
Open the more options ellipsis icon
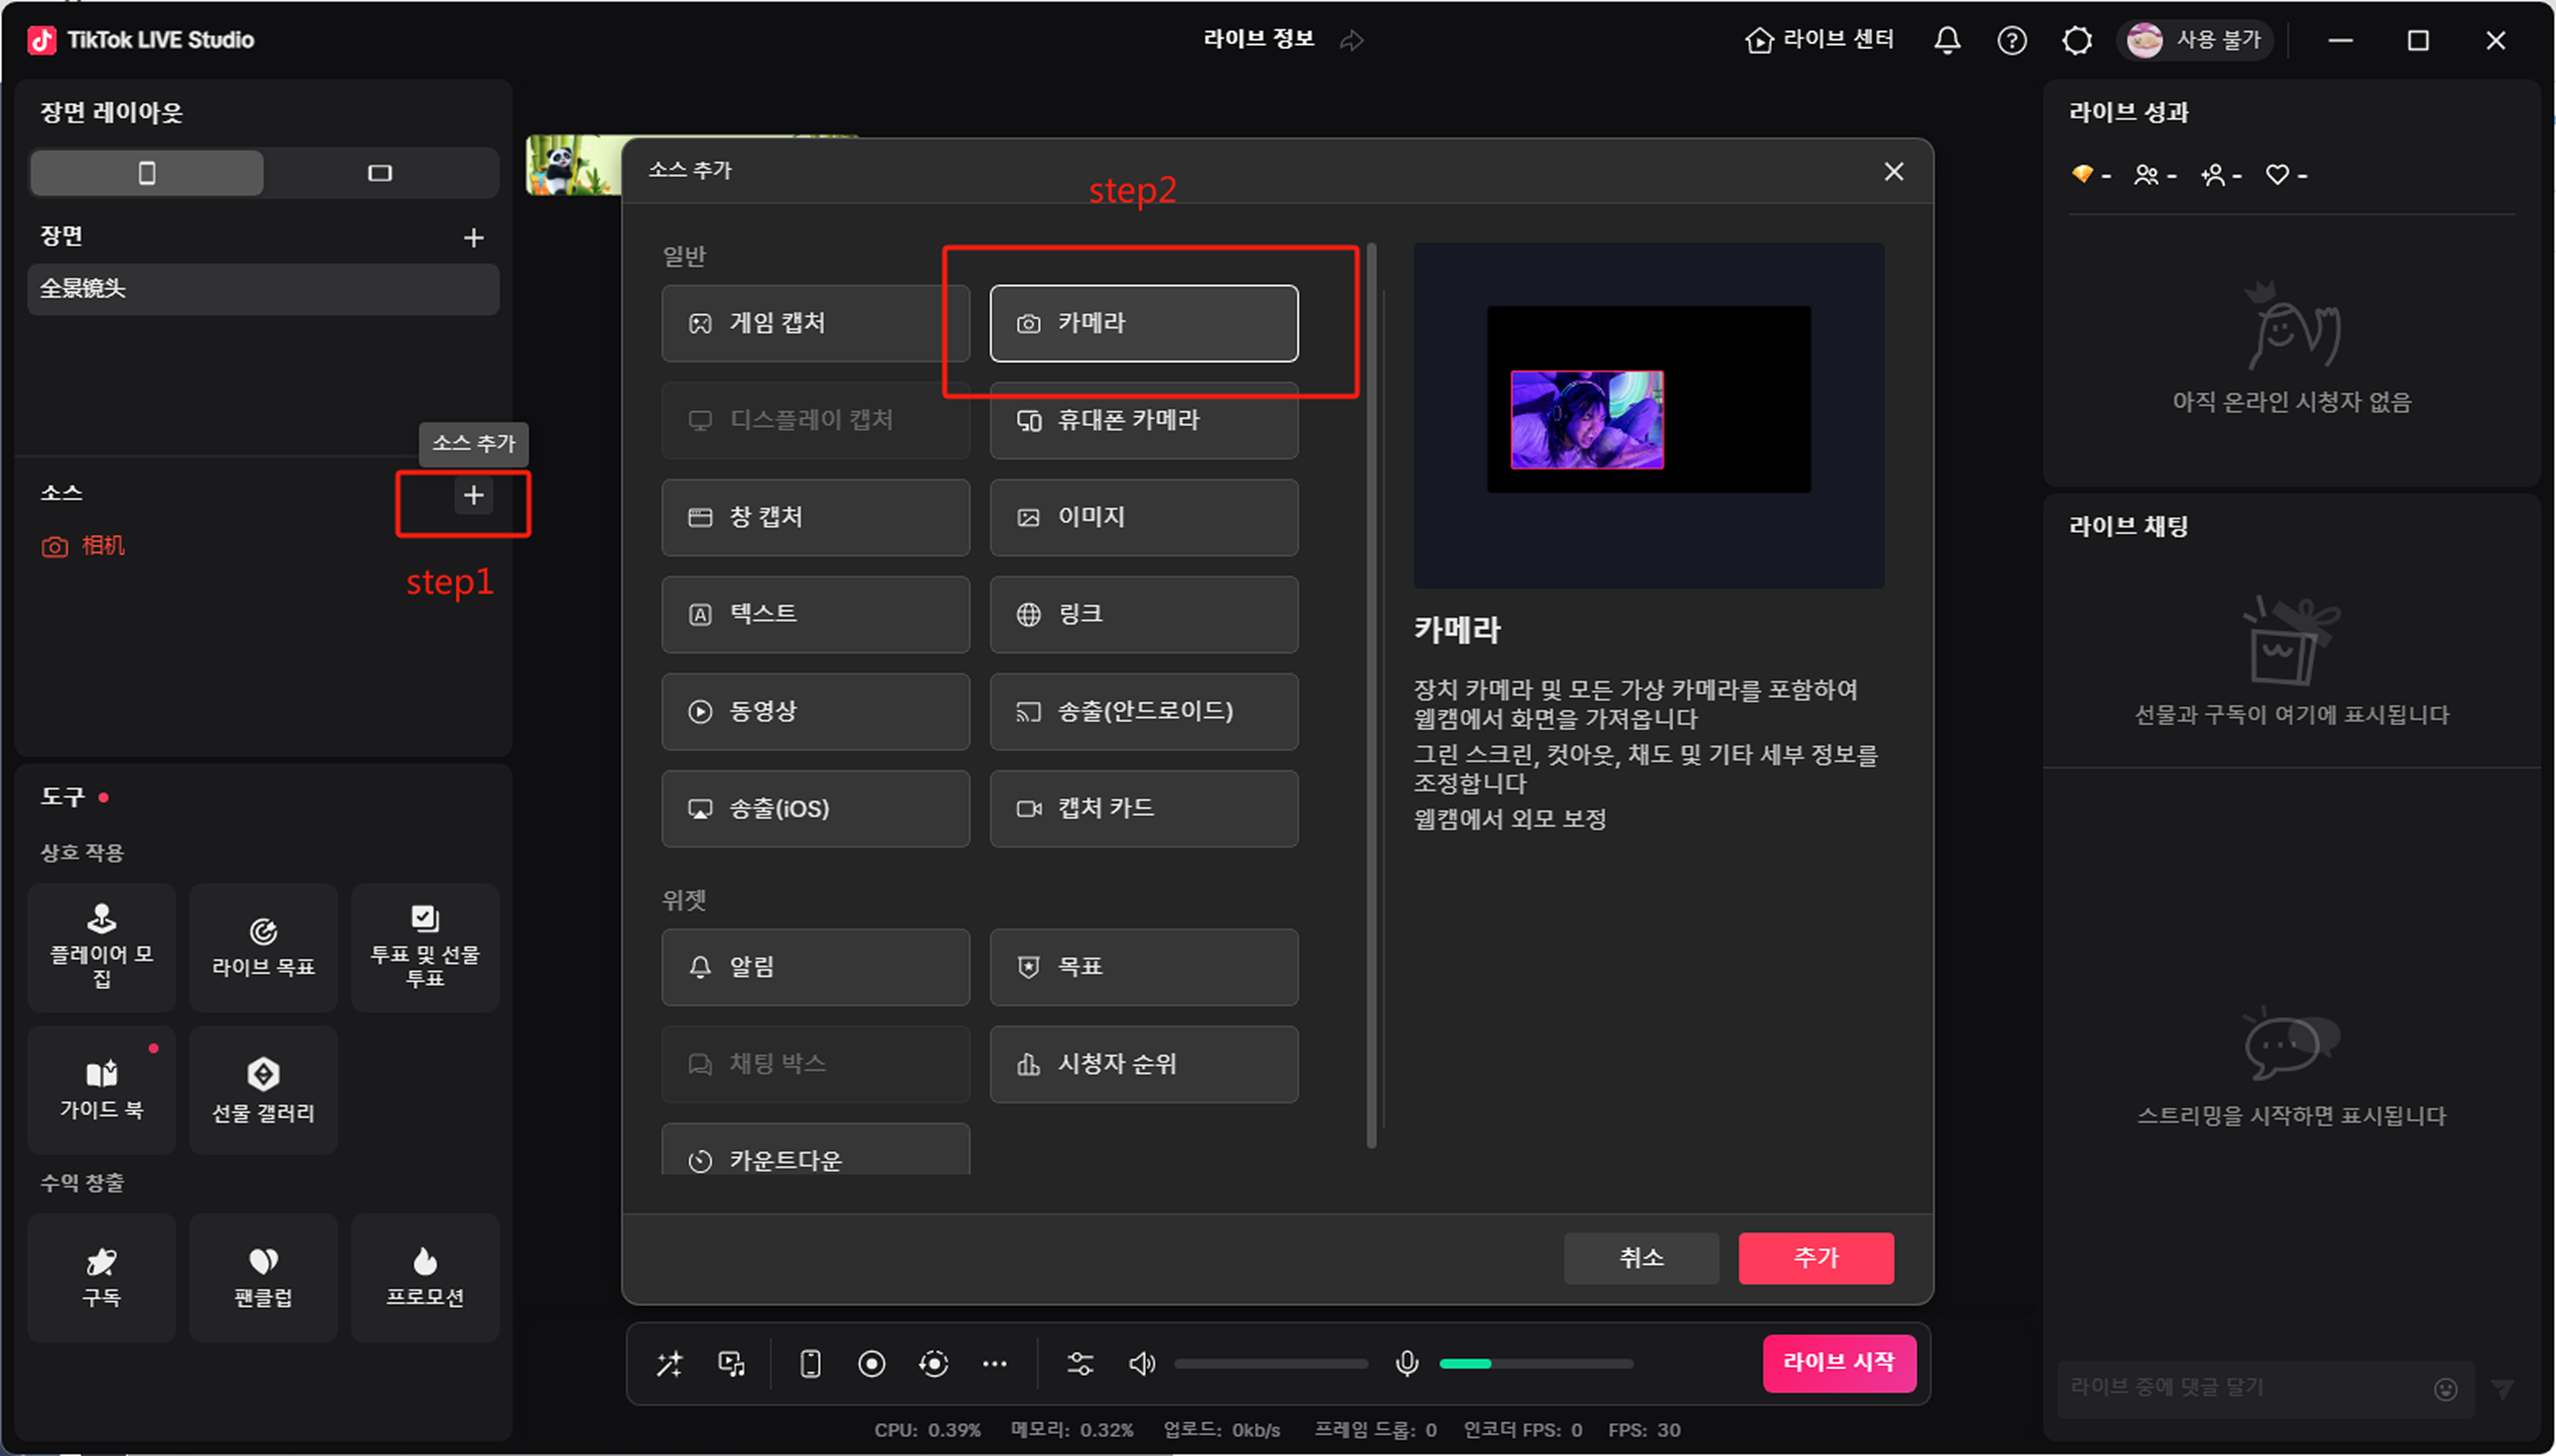[994, 1364]
